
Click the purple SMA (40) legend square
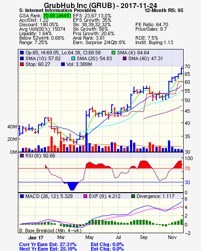coord(125,58)
